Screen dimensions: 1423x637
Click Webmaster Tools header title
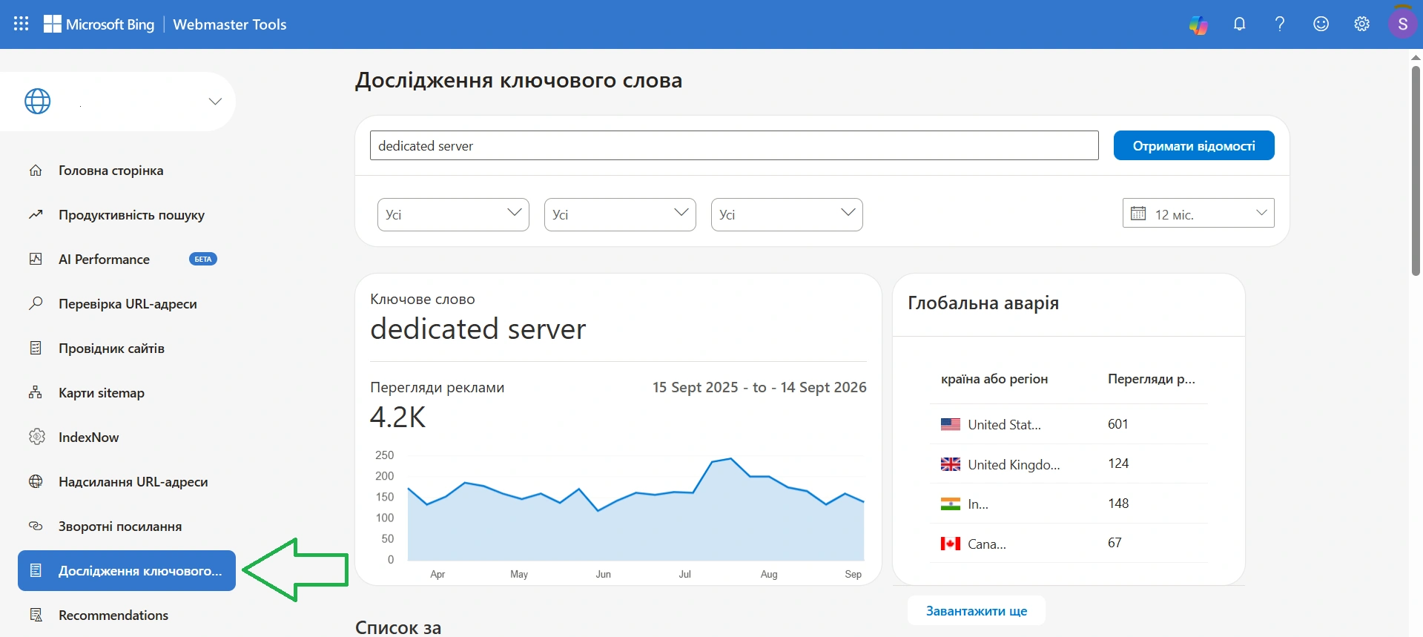point(230,24)
